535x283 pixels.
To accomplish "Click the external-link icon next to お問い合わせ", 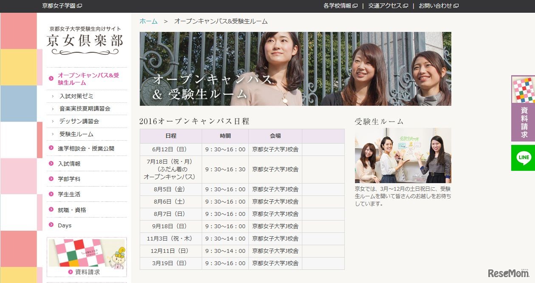I will coord(456,6).
